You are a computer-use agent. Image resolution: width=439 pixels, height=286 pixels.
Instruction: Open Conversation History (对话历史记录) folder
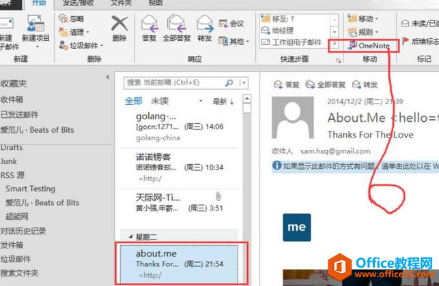point(23,231)
